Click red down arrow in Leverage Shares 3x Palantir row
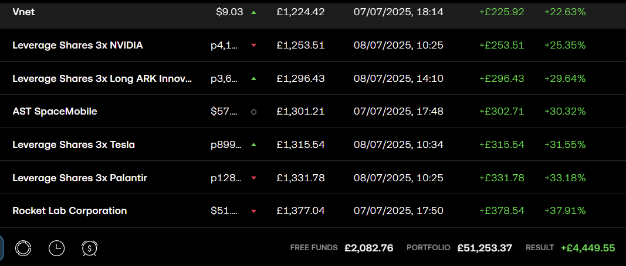 [x=253, y=178]
